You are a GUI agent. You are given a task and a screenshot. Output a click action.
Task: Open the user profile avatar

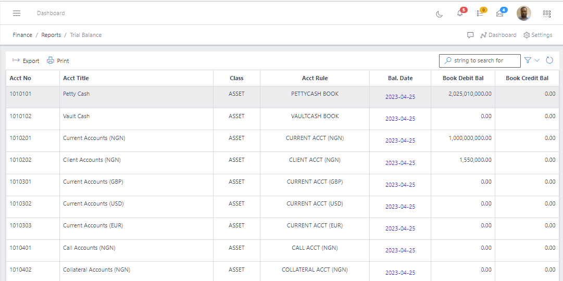tap(523, 14)
